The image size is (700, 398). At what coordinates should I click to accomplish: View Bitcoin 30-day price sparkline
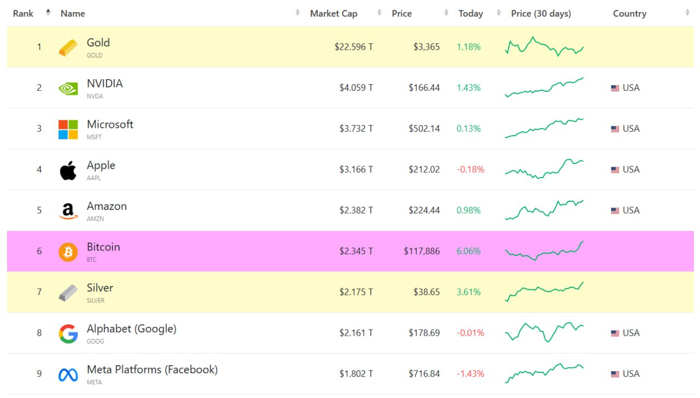[544, 251]
